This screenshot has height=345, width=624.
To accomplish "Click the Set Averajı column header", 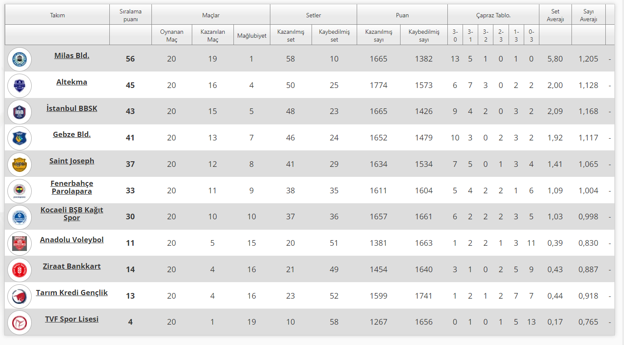I will pyautogui.click(x=555, y=15).
